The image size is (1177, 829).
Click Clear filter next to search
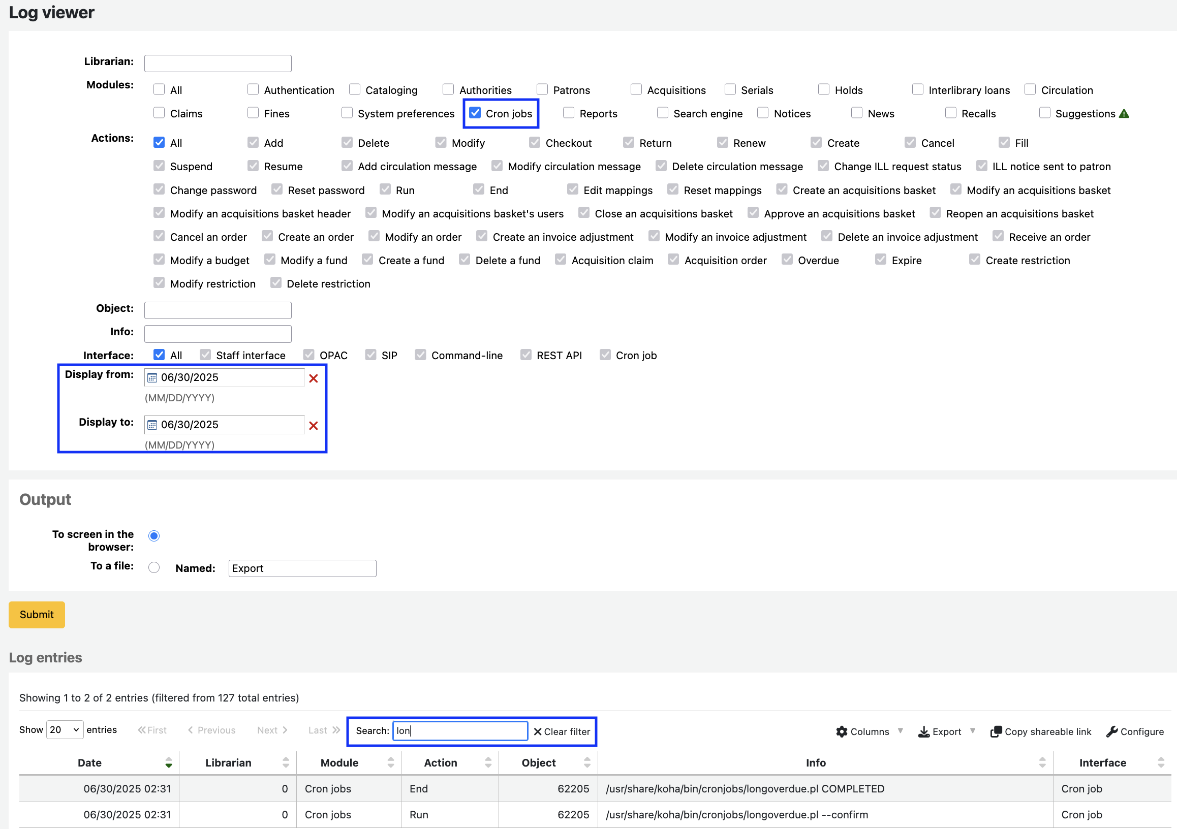[x=562, y=731]
